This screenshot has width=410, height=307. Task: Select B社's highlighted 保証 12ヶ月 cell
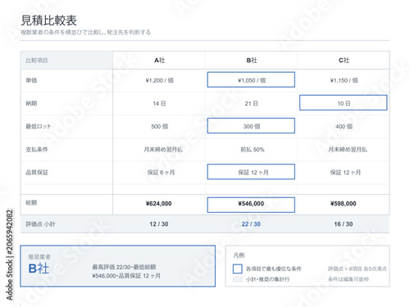tap(251, 172)
